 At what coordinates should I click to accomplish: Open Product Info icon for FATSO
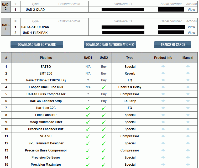point(163,66)
